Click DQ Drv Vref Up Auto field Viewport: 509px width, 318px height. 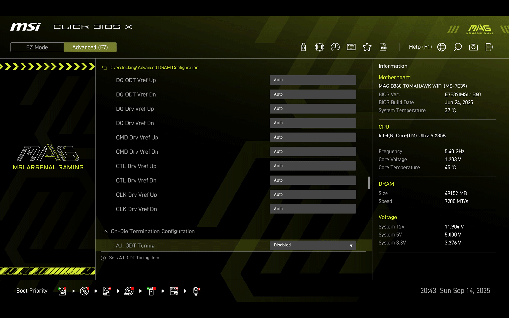tap(313, 109)
